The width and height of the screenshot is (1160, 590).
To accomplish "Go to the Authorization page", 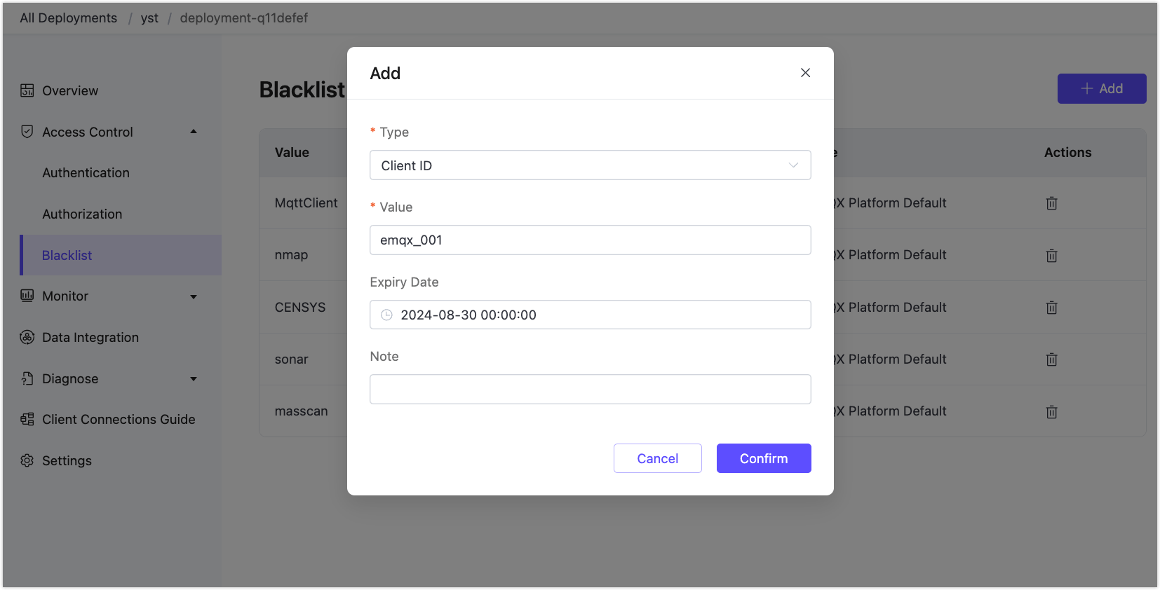I will 82,214.
